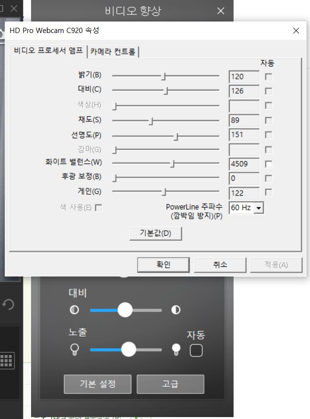Click the 기본 설정 button in 비디오 향상
This screenshot has height=419, width=310.
(97, 384)
